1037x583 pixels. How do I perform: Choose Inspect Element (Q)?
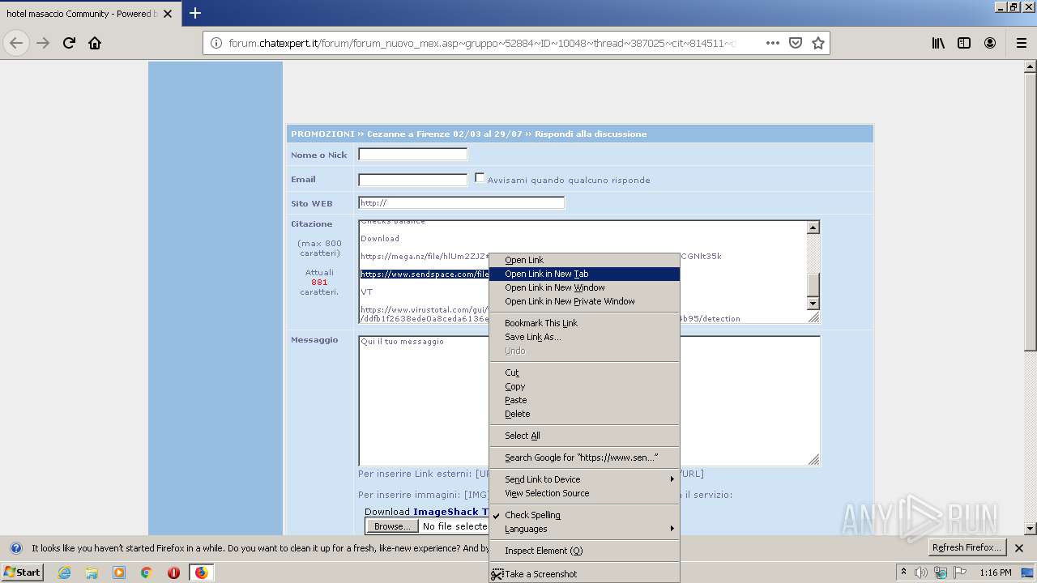click(x=584, y=551)
